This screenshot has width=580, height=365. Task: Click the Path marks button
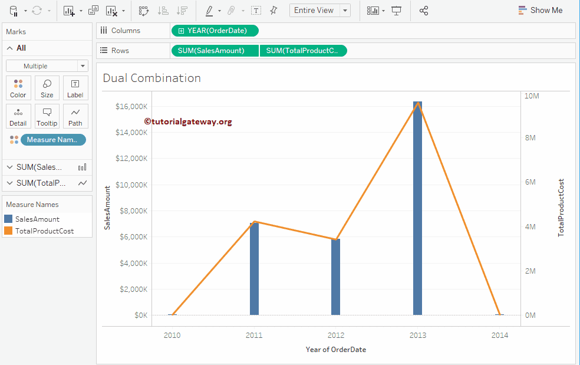[75, 116]
